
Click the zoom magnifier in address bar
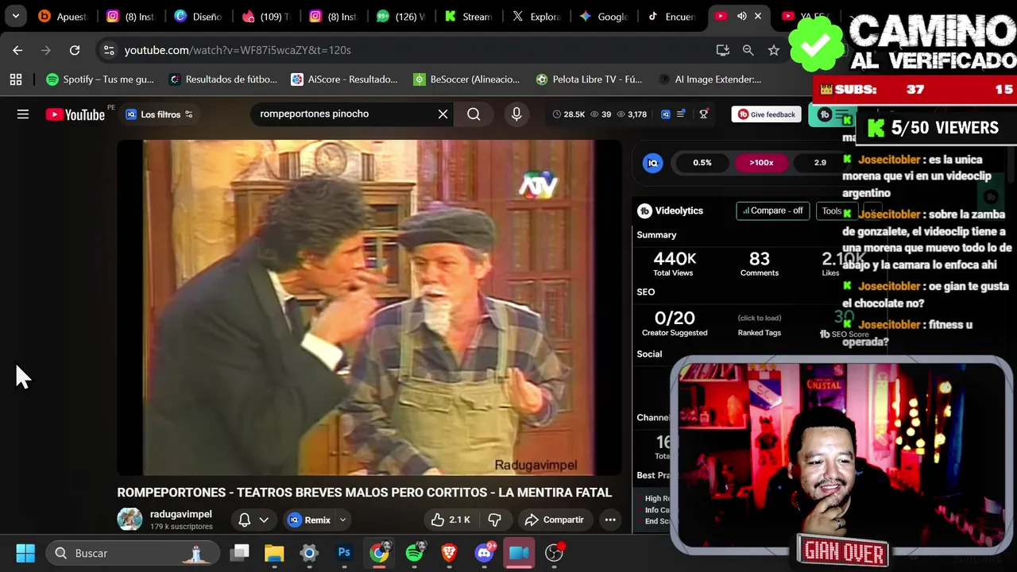click(748, 50)
